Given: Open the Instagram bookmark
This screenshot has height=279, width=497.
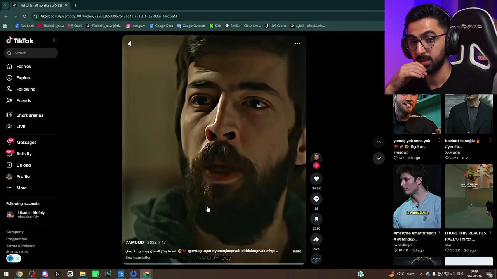Looking at the screenshot, I should (x=136, y=26).
